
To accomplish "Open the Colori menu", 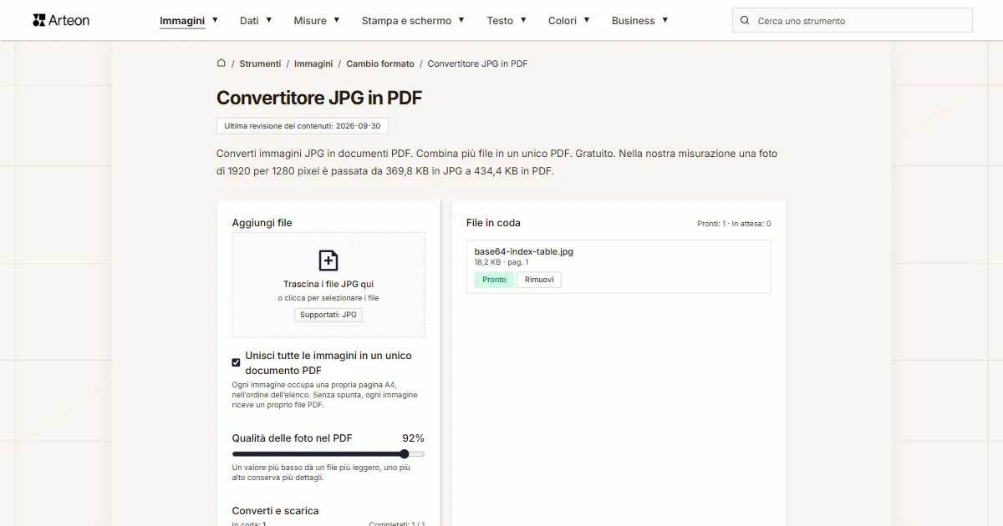I will click(x=563, y=20).
